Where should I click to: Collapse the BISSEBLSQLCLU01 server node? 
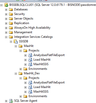(1, 5)
